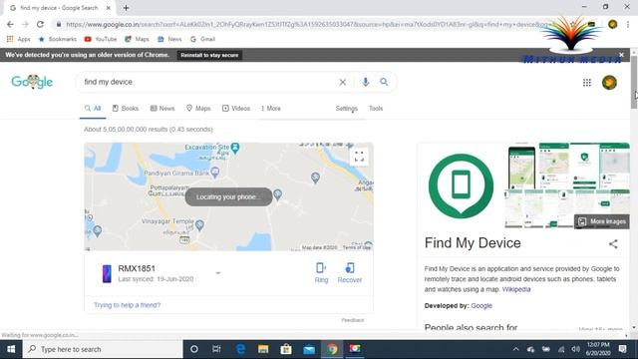Screen dimensions: 638x359
Task: Expand the More search categories menu
Action: [271, 109]
